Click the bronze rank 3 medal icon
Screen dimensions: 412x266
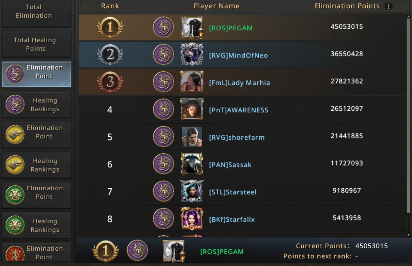(110, 82)
